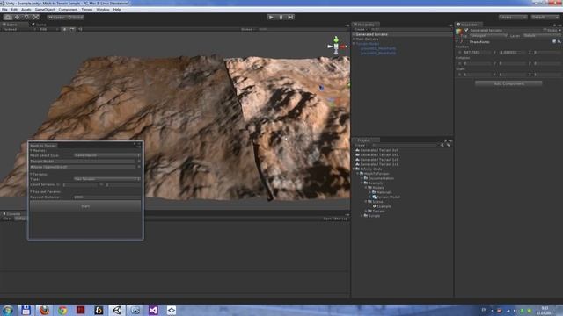
Task: Toggle scene overlay effects button
Action: pos(72,29)
